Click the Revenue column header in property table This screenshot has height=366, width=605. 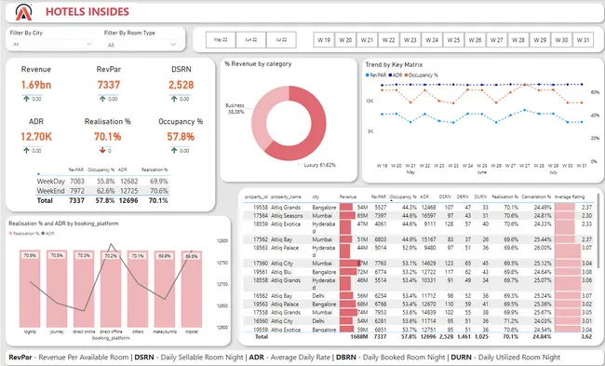(x=348, y=197)
